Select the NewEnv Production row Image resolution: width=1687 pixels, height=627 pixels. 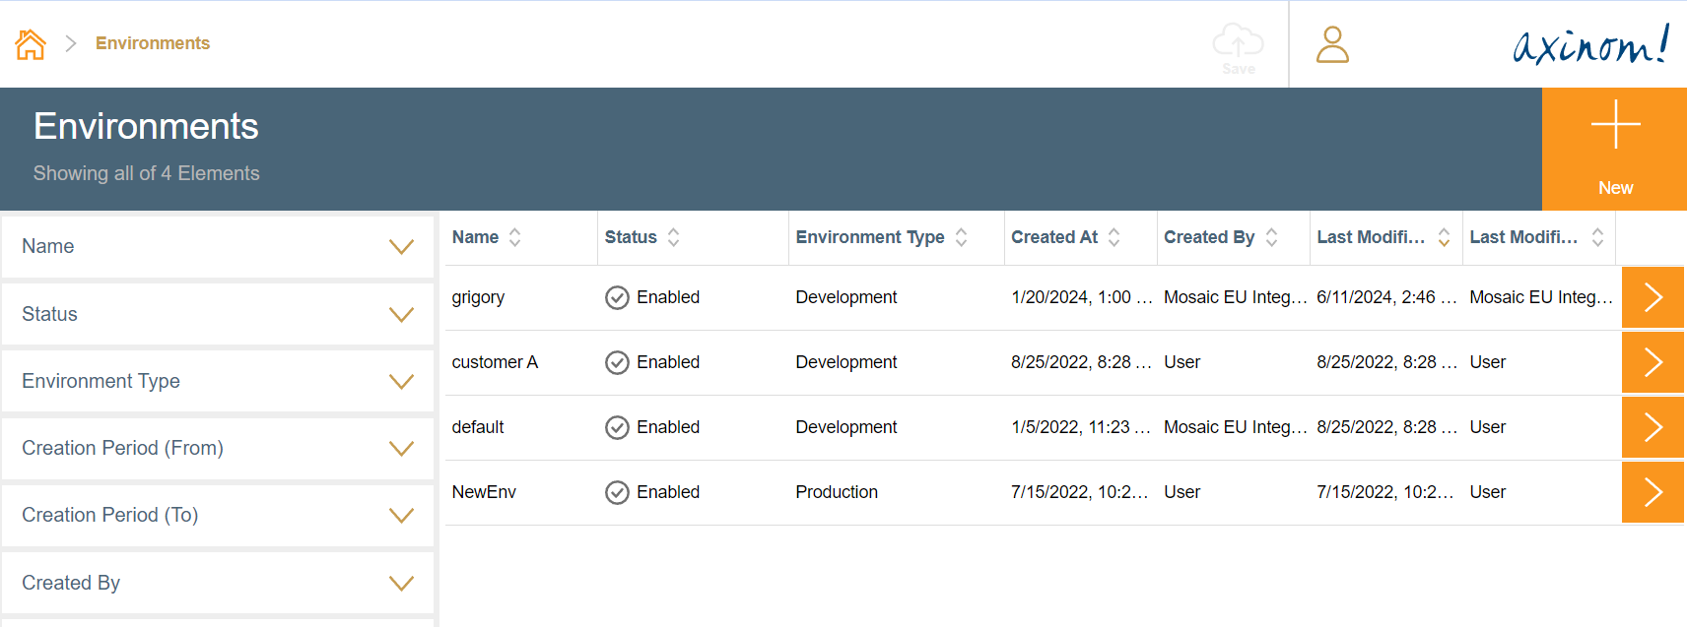click(x=836, y=492)
